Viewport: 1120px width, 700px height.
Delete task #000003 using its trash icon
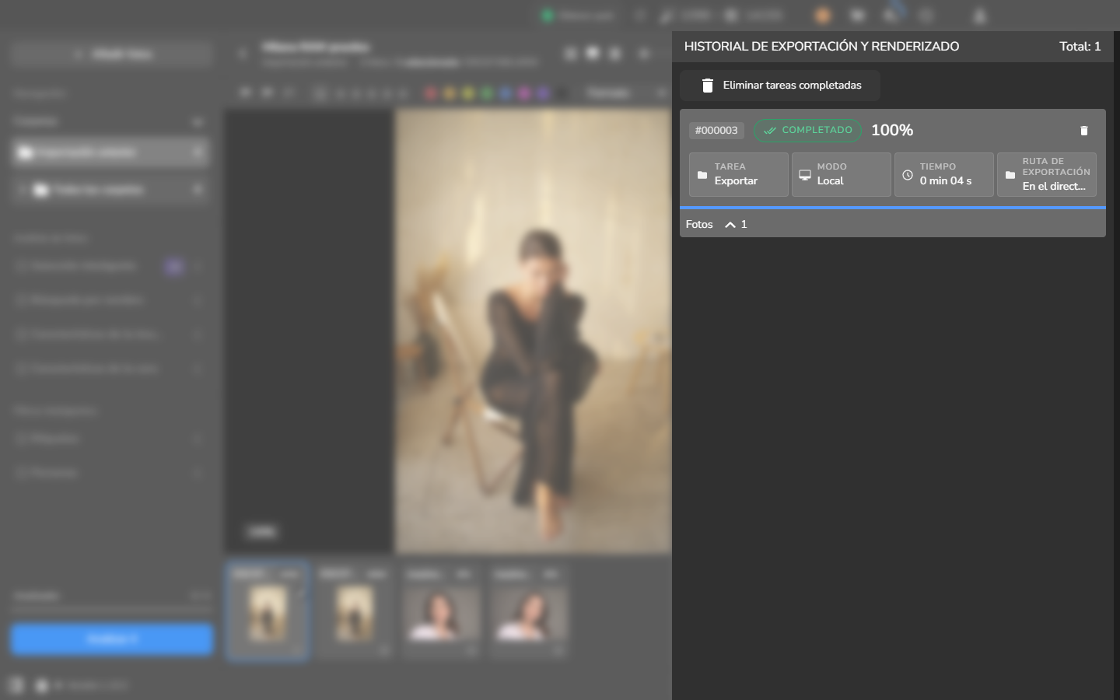coord(1084,131)
